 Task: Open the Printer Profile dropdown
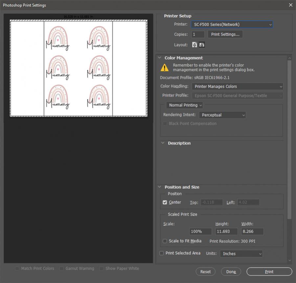[x=238, y=96]
